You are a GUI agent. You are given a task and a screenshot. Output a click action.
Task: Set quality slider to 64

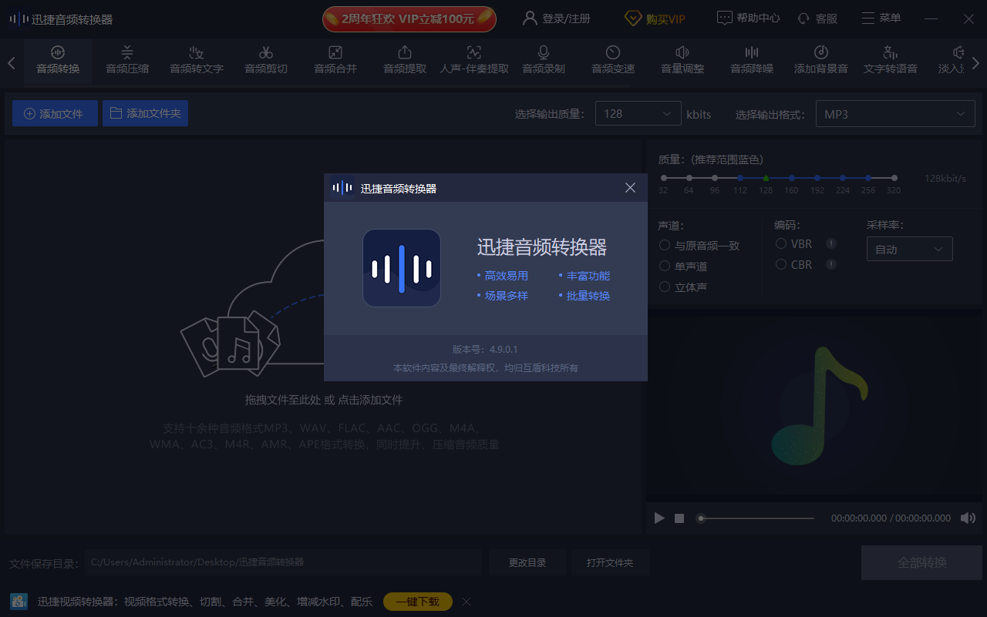tap(689, 178)
